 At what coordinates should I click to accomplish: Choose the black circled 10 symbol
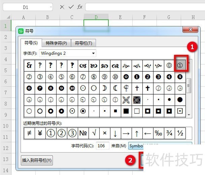(72, 89)
